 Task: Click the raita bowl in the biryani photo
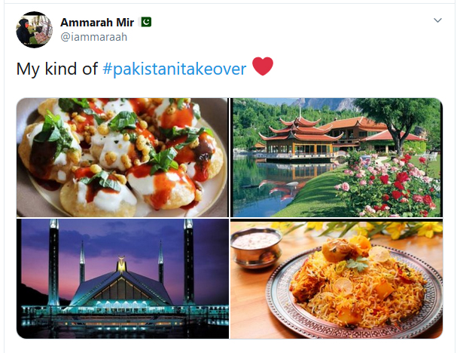(x=256, y=247)
